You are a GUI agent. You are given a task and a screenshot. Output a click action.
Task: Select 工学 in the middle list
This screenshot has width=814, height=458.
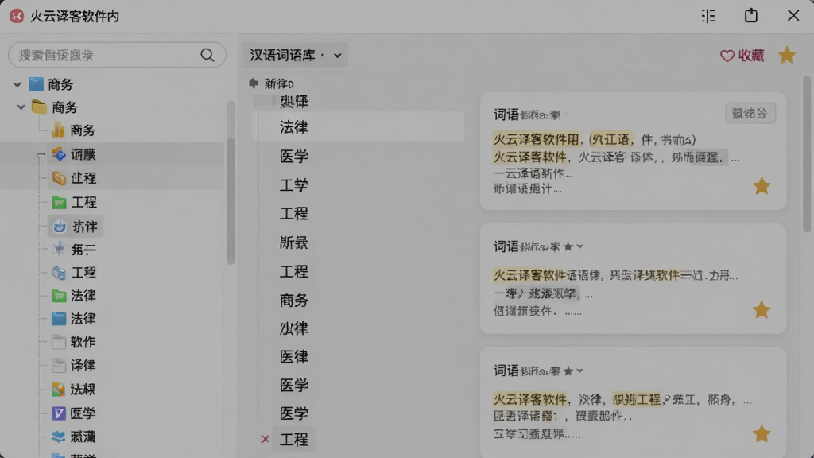tap(294, 184)
